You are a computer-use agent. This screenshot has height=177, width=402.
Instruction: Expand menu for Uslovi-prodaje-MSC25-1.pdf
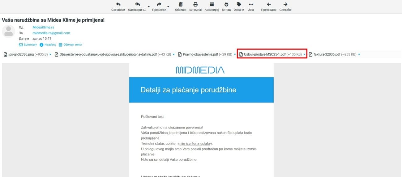point(304,55)
